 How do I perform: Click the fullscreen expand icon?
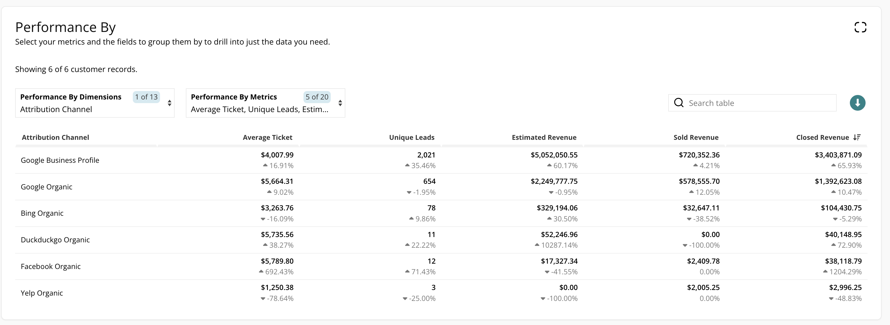[860, 27]
